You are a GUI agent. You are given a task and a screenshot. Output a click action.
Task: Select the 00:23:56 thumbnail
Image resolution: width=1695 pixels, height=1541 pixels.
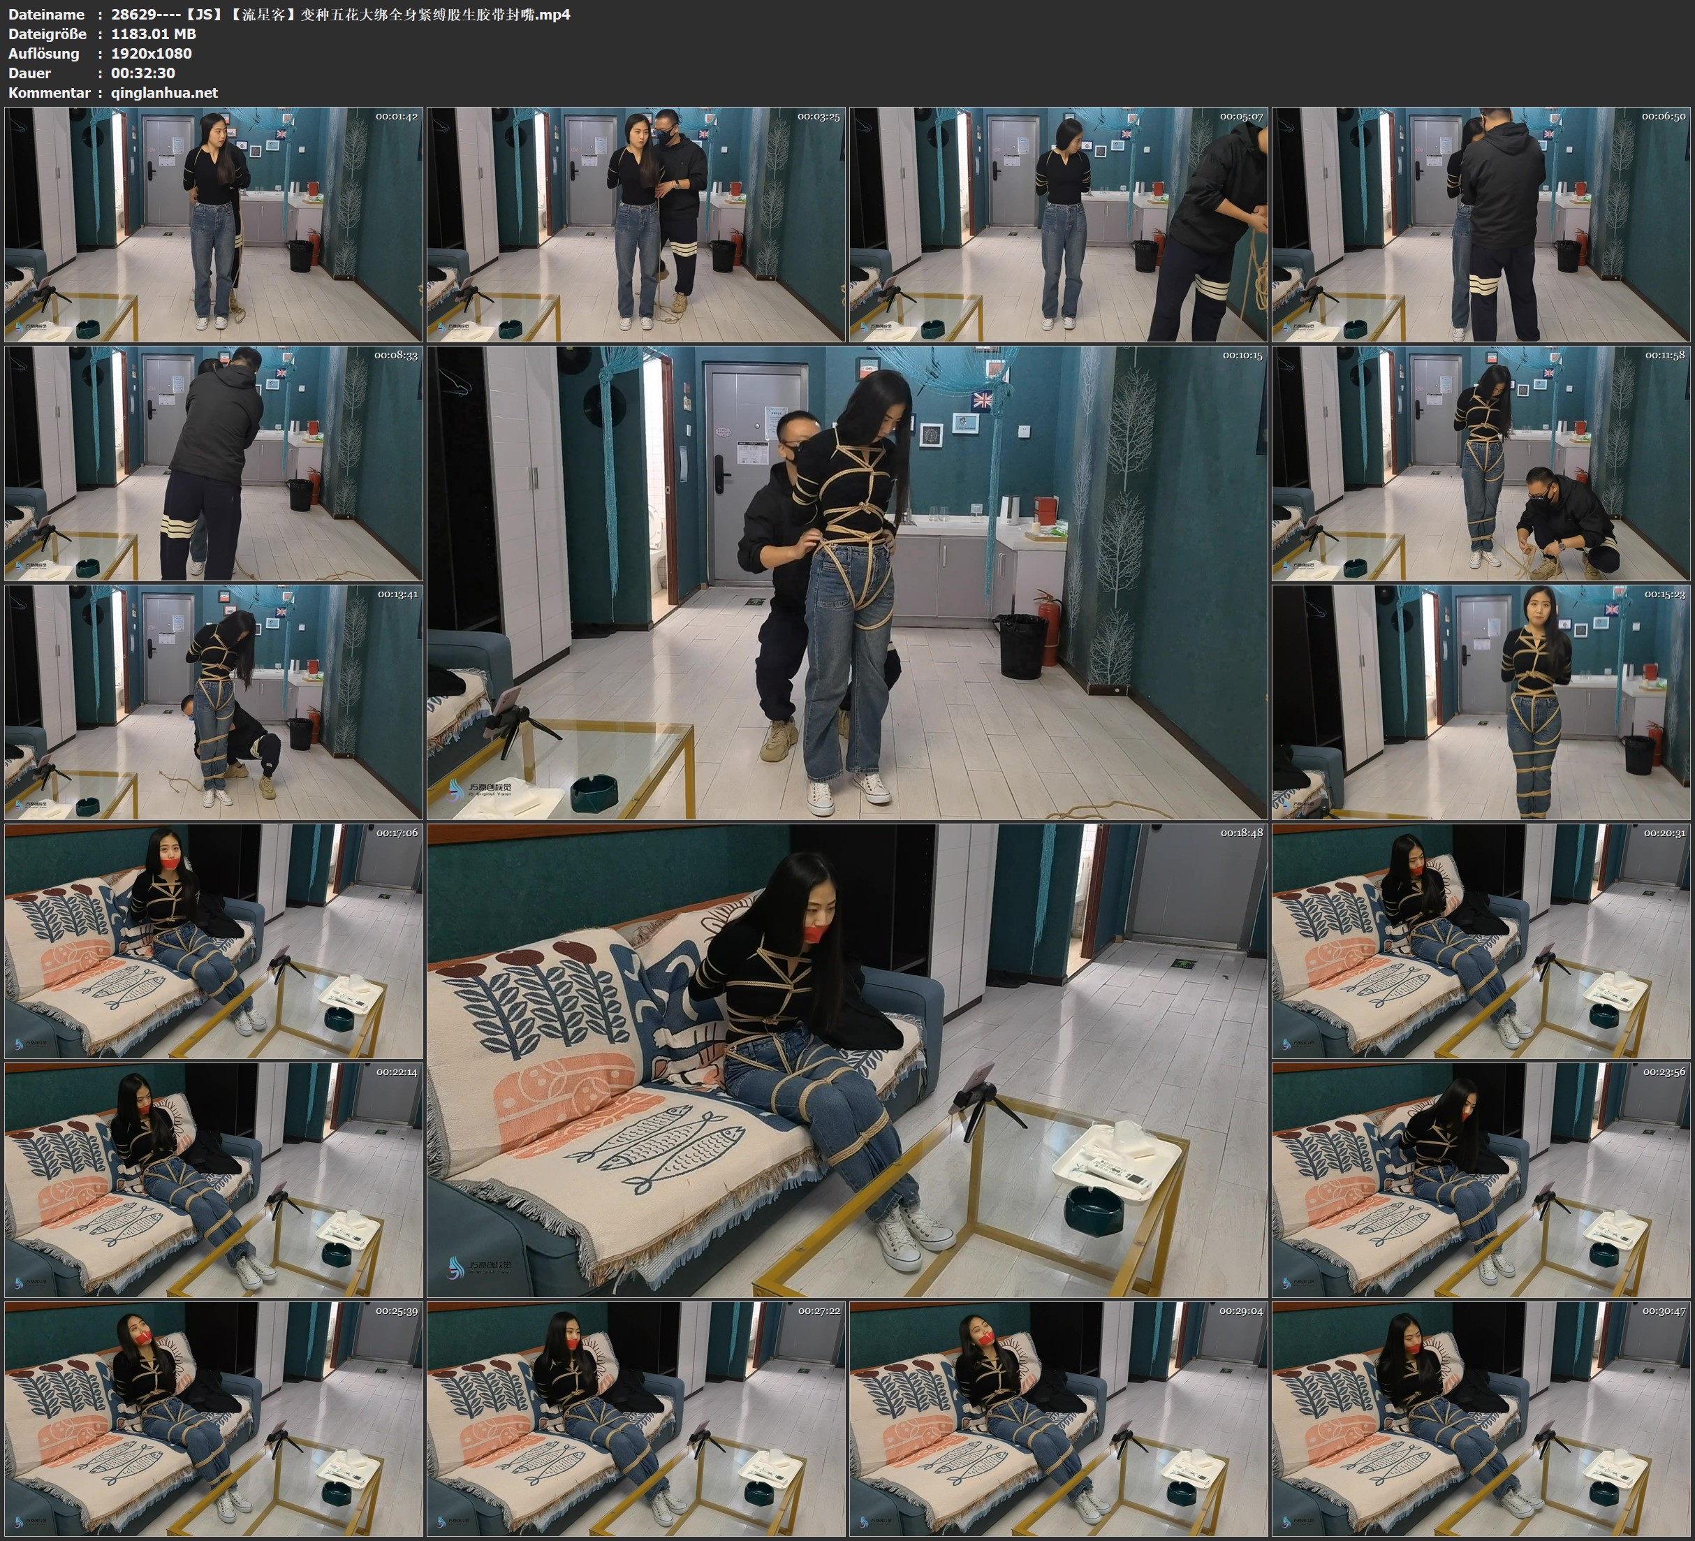coord(1481,1179)
